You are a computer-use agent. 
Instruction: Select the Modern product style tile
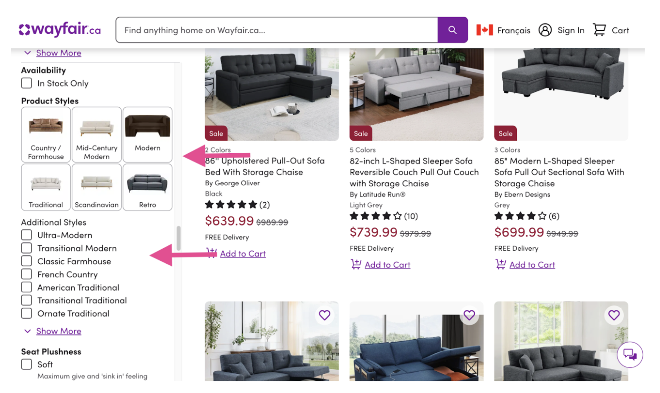[x=147, y=134]
